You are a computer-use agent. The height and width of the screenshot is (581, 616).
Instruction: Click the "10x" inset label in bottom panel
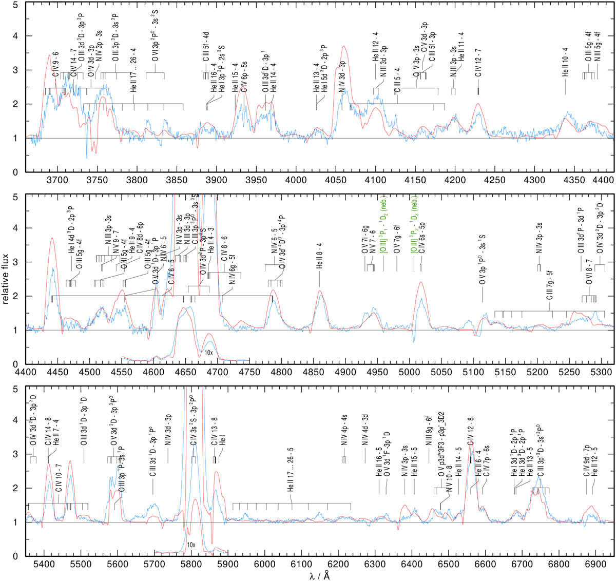[190, 545]
